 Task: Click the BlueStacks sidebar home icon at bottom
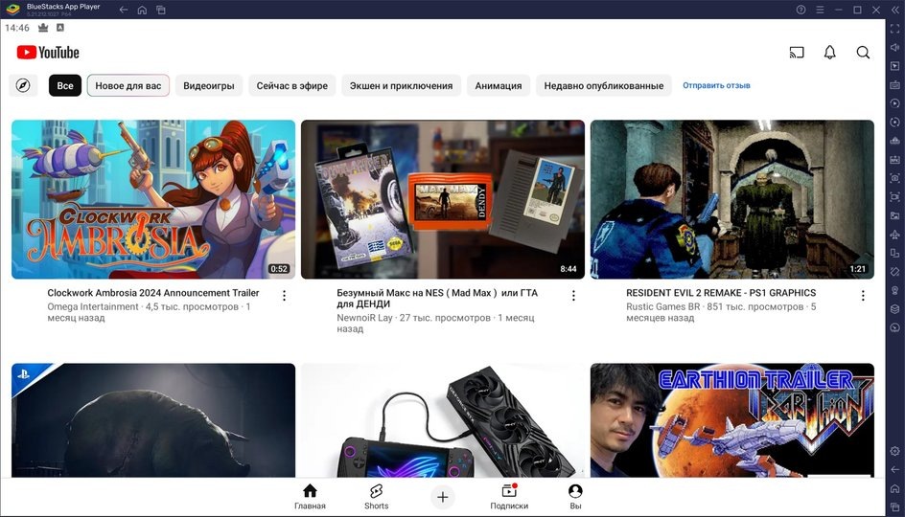[x=895, y=489]
